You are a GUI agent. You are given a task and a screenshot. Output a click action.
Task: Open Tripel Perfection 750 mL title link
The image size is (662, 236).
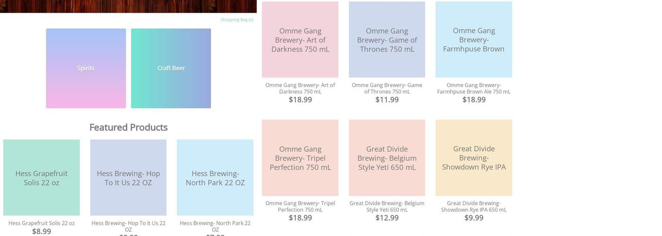pos(300,206)
